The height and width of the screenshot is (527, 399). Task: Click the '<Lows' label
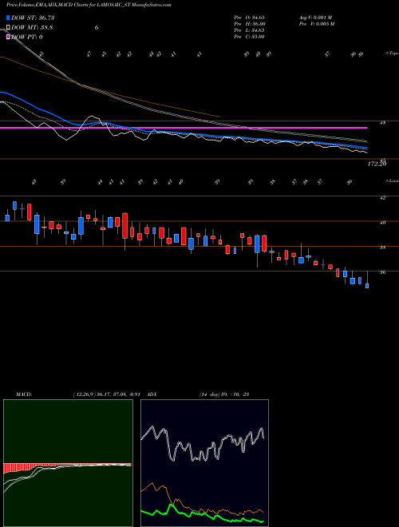click(x=392, y=180)
